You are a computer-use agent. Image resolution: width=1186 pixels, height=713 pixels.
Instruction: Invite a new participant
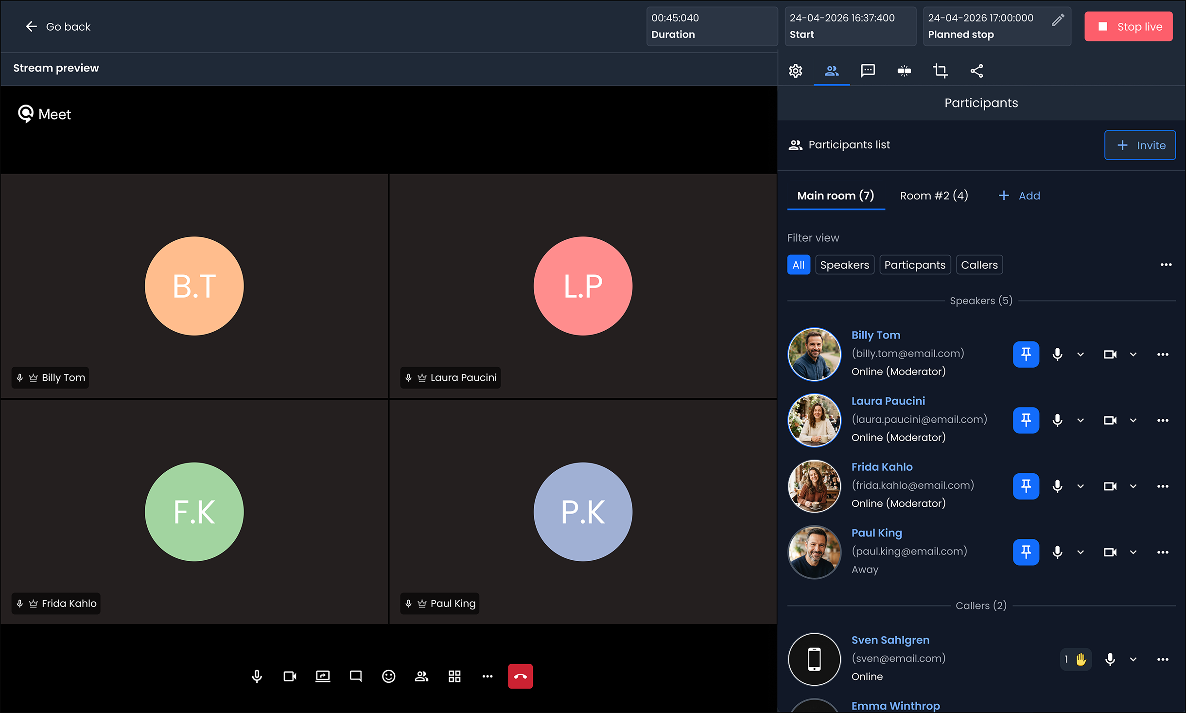(x=1140, y=145)
